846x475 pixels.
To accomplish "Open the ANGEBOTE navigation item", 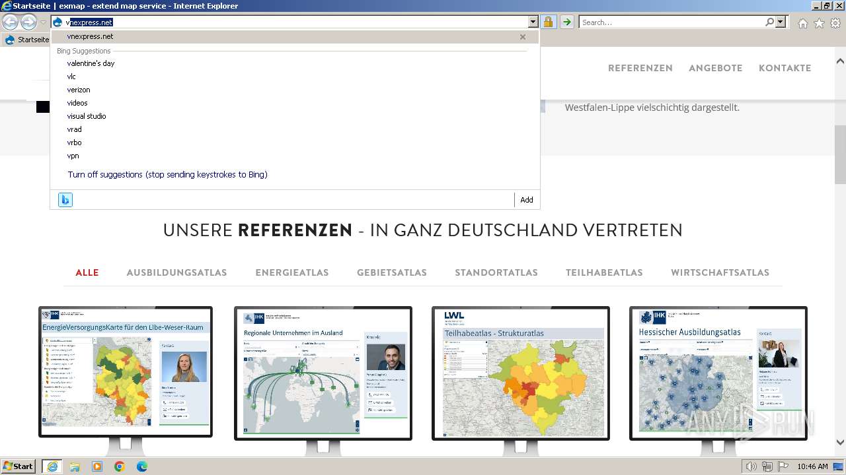I will point(716,68).
